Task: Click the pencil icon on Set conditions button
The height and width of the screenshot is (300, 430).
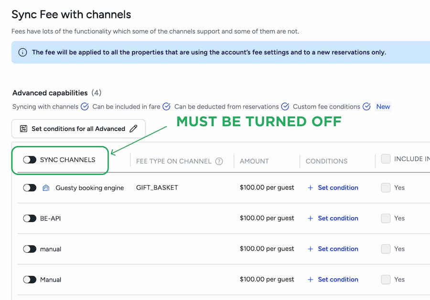Action: pos(133,129)
